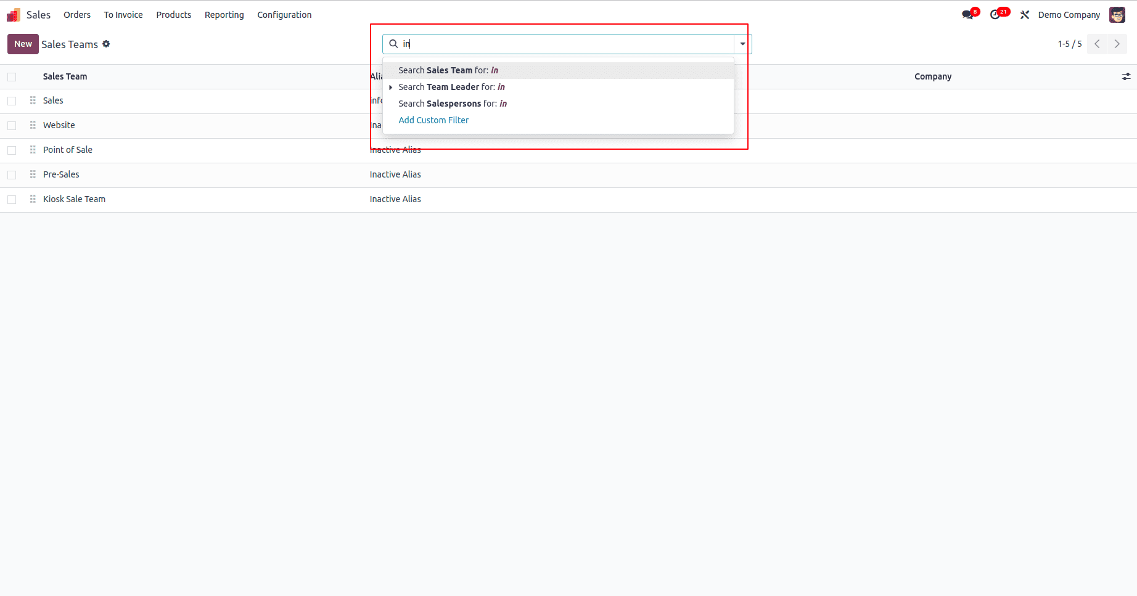Open the messages conversation icon
The height and width of the screenshot is (596, 1137).
(967, 15)
